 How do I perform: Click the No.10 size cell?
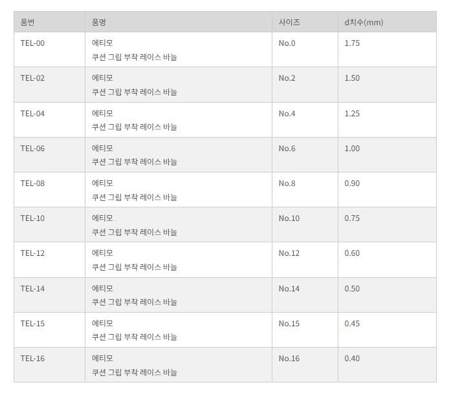[x=305, y=225]
